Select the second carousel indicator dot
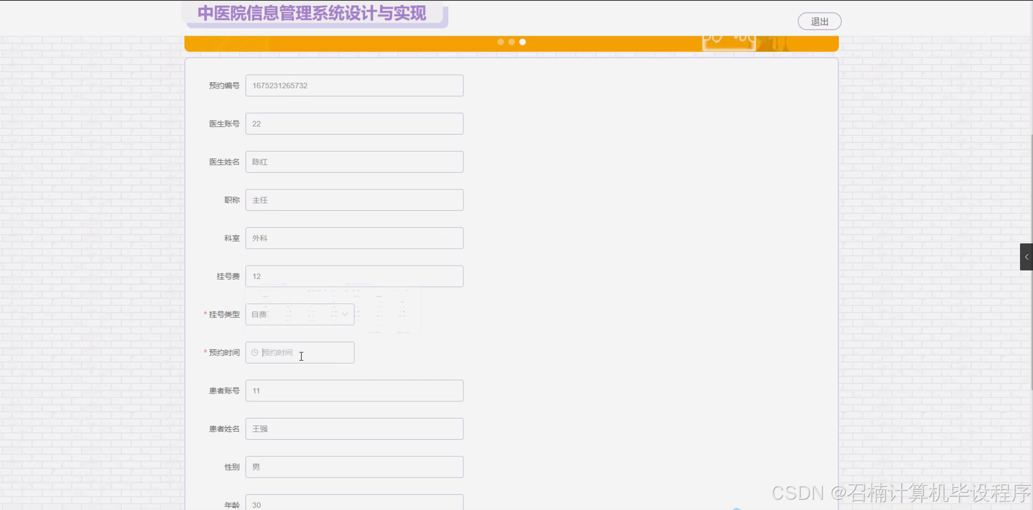The image size is (1033, 510). click(x=512, y=42)
